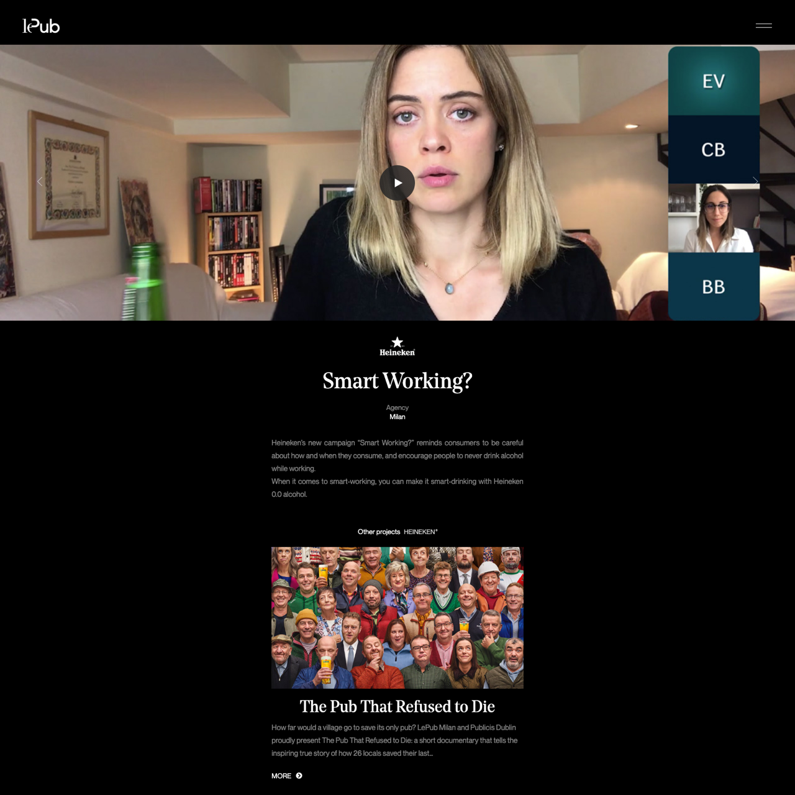This screenshot has height=795, width=795.
Task: Click the EV participant tile
Action: (x=714, y=81)
